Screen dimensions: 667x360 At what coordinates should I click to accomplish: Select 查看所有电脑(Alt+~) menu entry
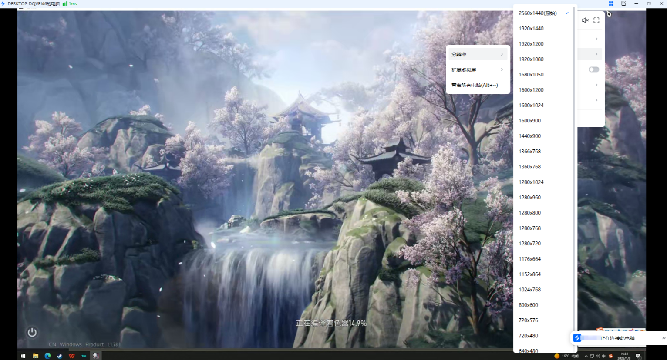point(475,85)
